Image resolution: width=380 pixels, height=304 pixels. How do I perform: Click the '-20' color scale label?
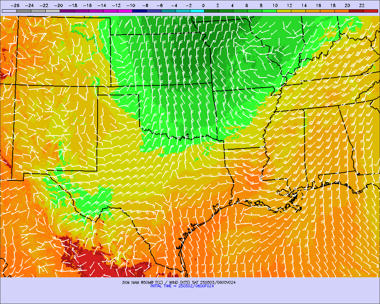pos(58,6)
